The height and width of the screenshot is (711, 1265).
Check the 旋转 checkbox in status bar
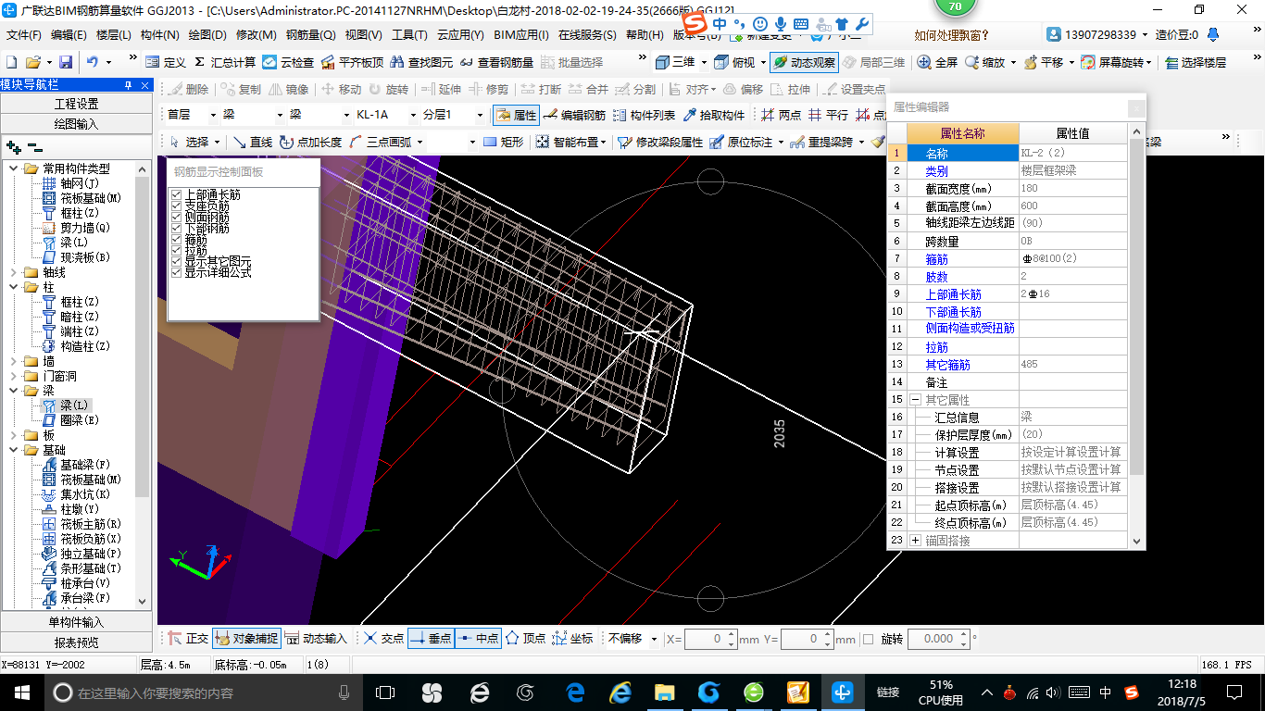868,639
